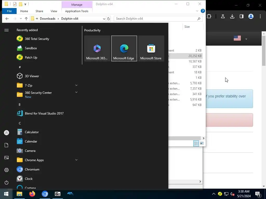
Task: Switch to Large icons view in Explorer
Action: (x=202, y=143)
